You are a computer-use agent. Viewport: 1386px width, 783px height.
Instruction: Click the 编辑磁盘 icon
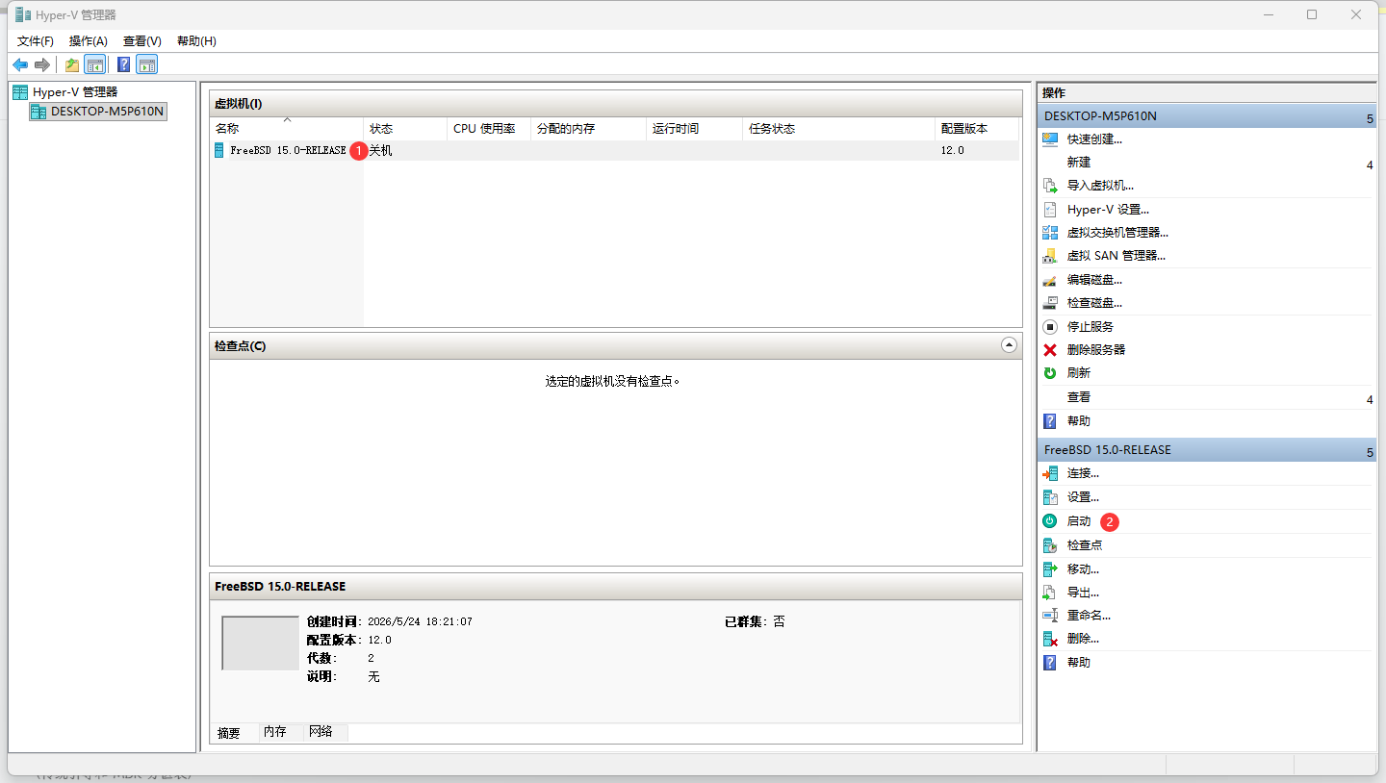tap(1050, 280)
